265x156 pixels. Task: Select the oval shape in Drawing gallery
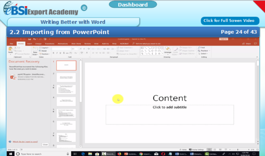[156, 48]
